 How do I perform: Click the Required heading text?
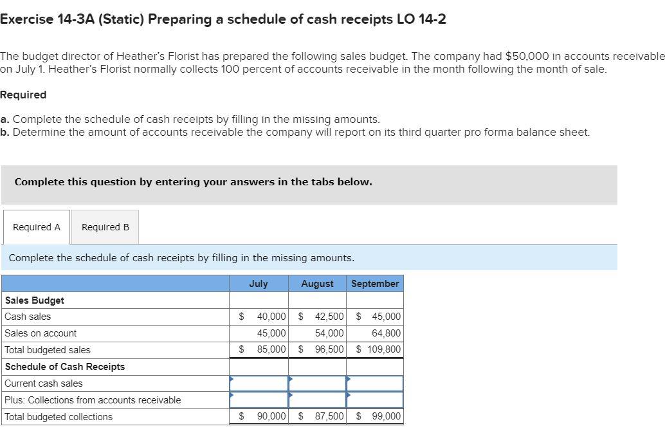[x=23, y=95]
